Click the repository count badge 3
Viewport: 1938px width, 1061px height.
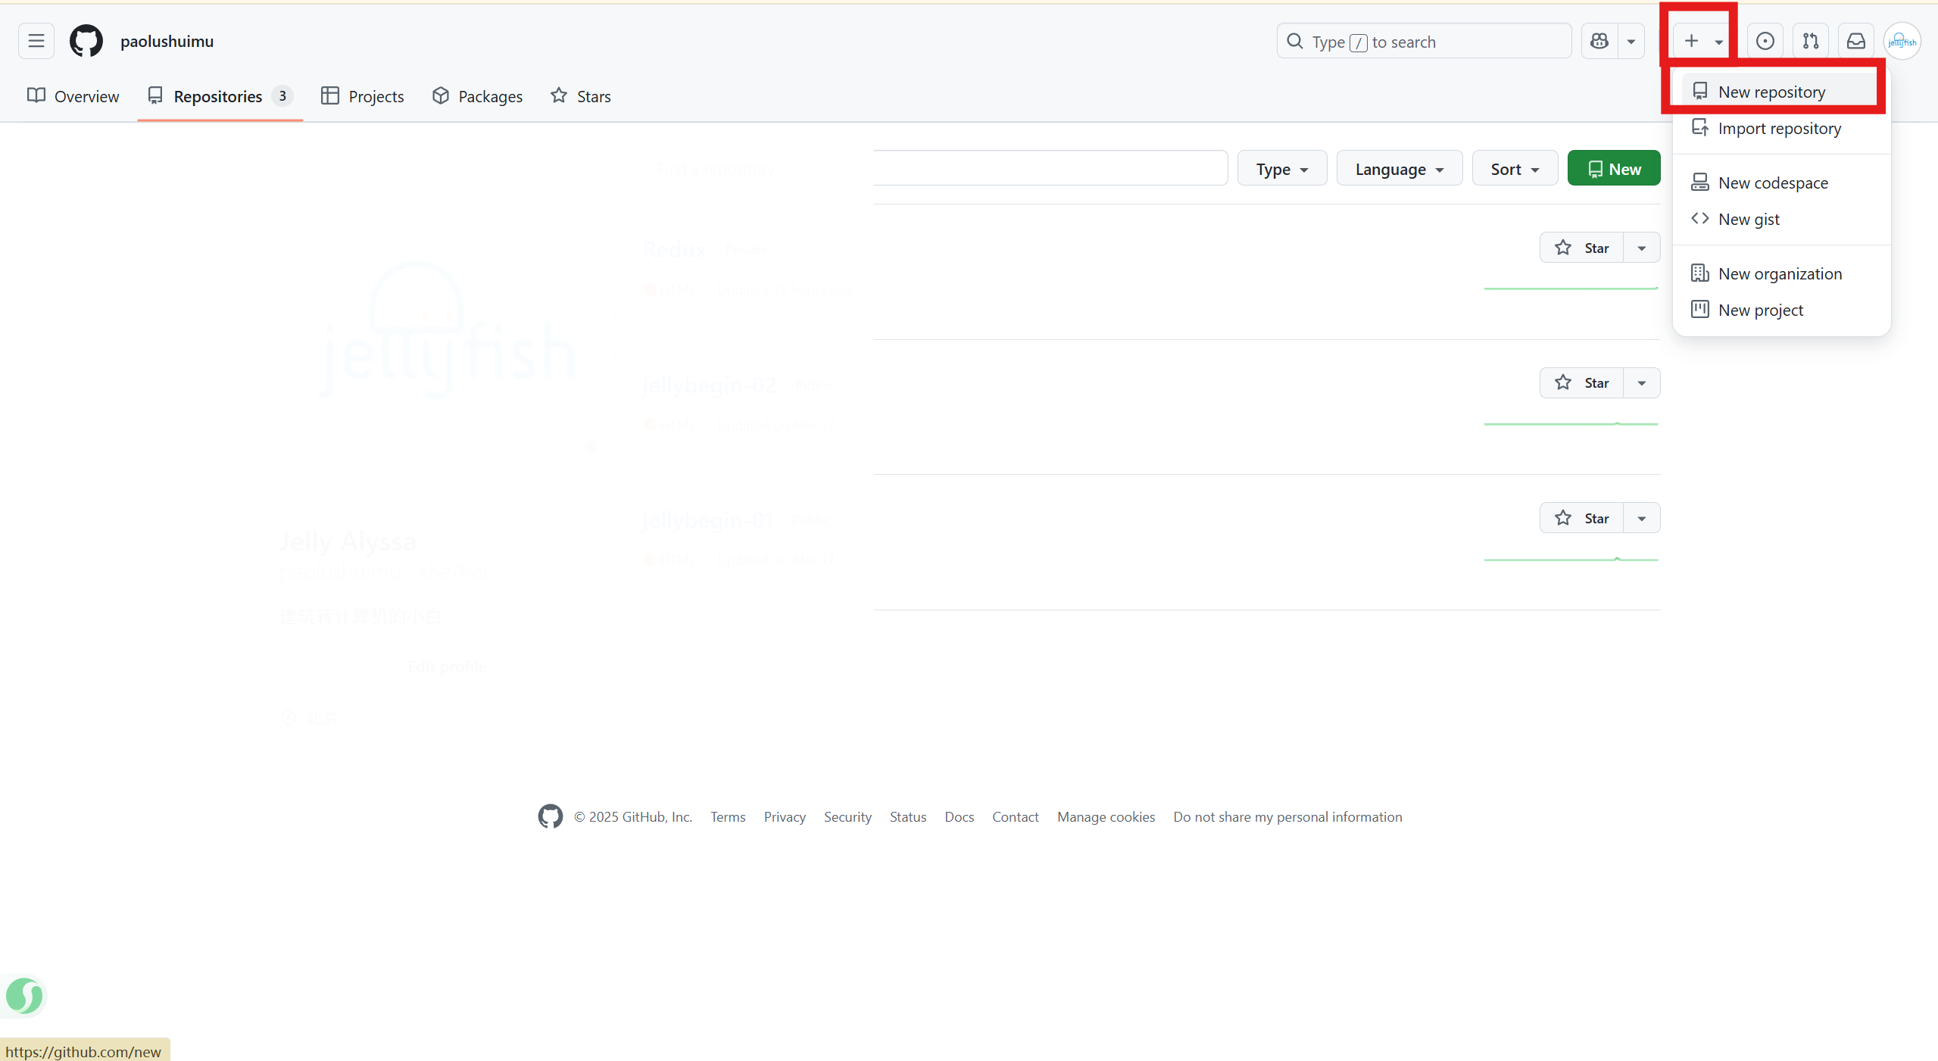pyautogui.click(x=282, y=96)
